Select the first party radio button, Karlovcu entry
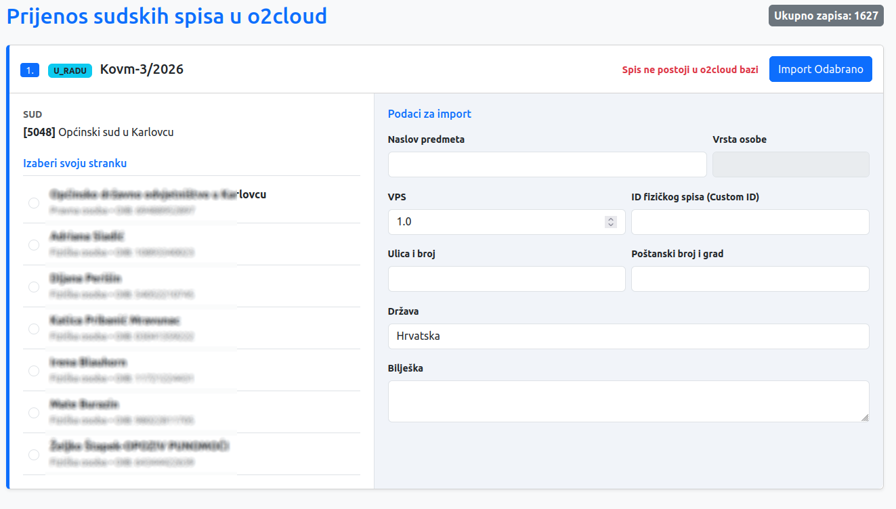 34,203
